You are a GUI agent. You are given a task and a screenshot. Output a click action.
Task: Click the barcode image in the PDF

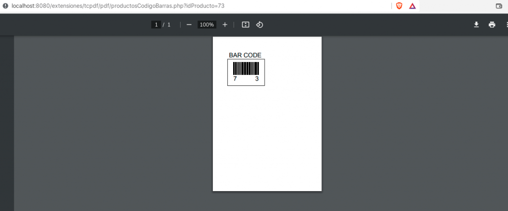click(246, 69)
